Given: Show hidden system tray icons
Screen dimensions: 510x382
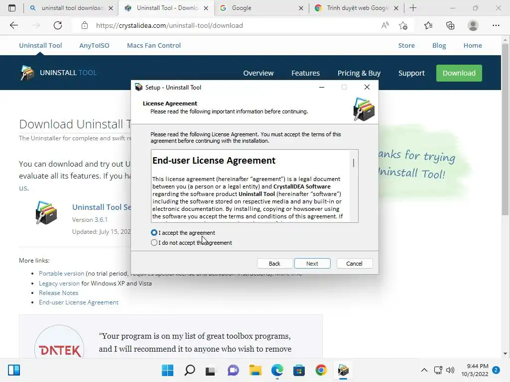Looking at the screenshot, I should tap(424, 370).
